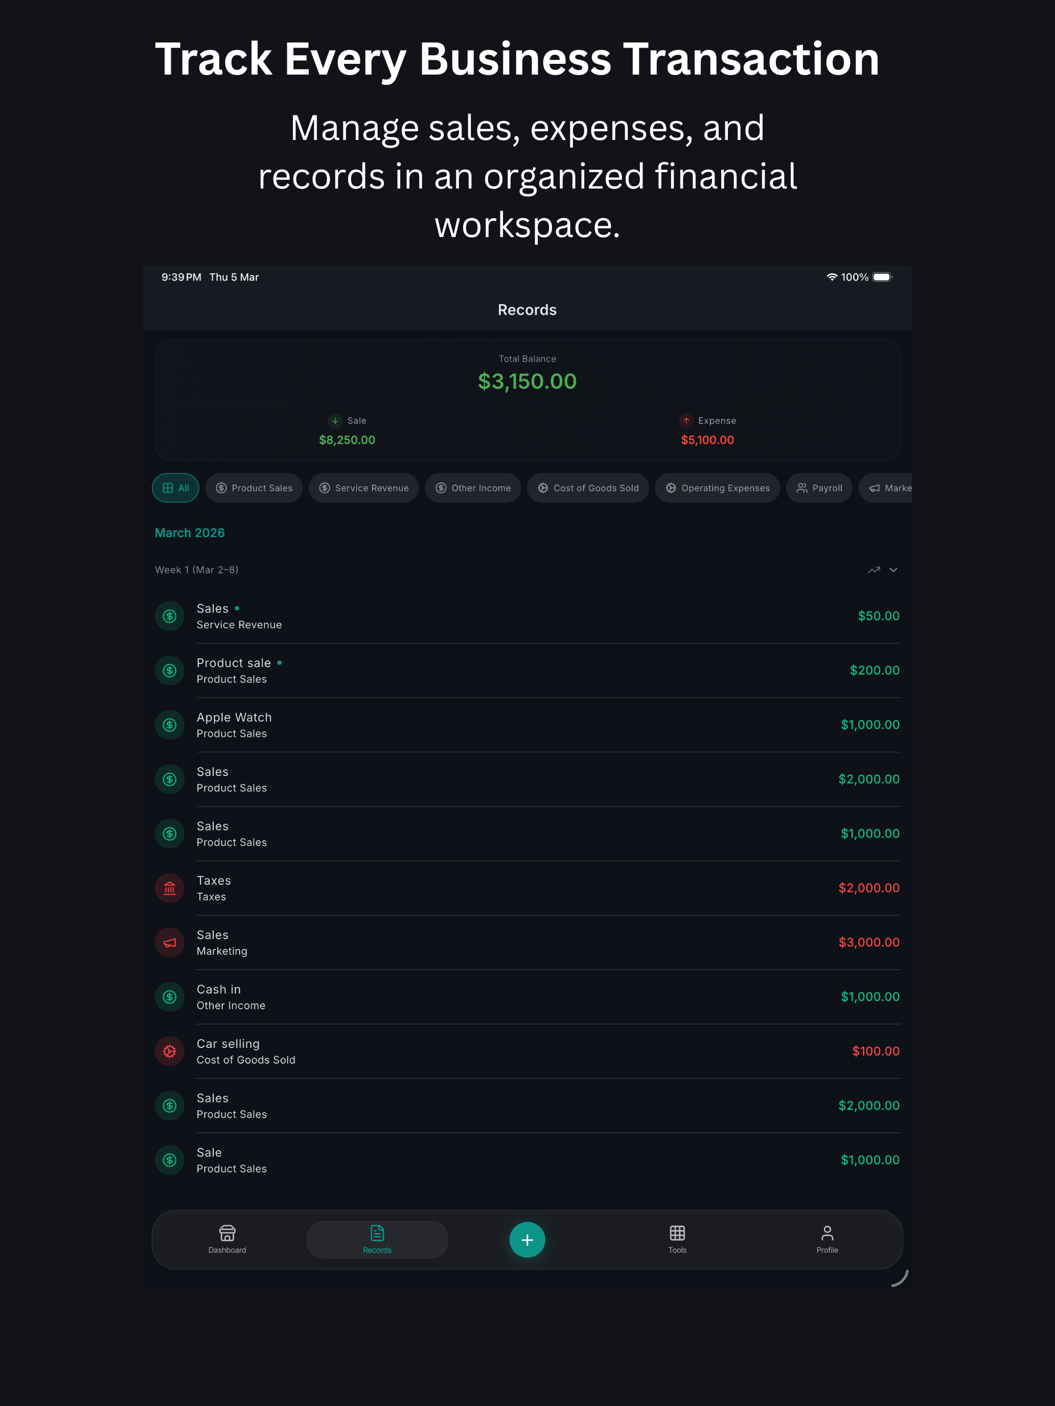Click the Apple Watch dollar icon
Screen dimensions: 1055x1406
coord(170,724)
